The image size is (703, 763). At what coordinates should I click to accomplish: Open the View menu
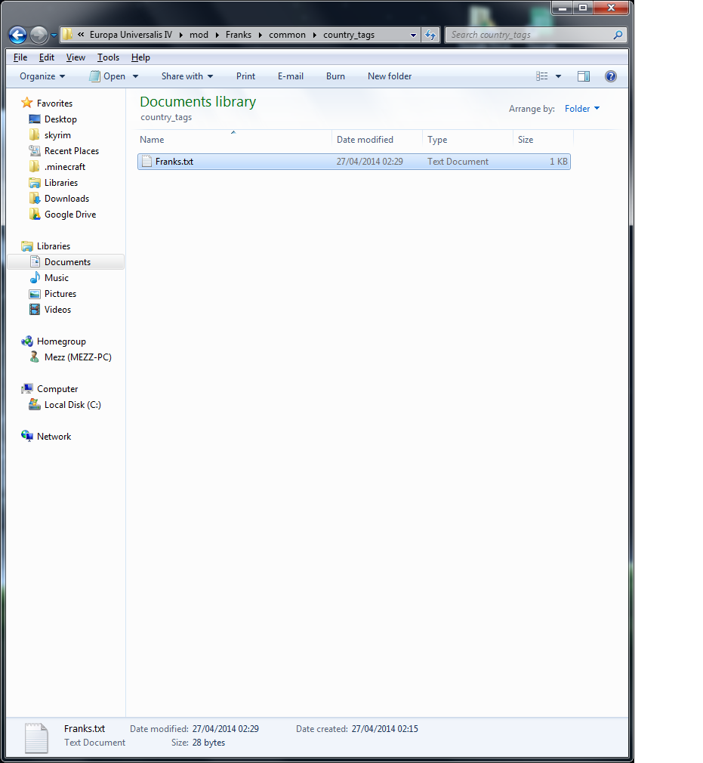click(76, 57)
